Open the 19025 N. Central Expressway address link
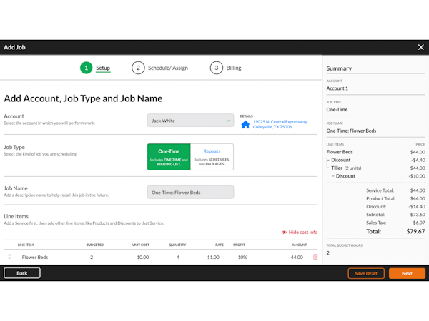 click(x=280, y=124)
